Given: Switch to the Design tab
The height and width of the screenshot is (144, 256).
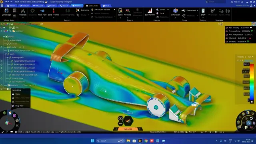Looking at the screenshot, I should point(11,6).
